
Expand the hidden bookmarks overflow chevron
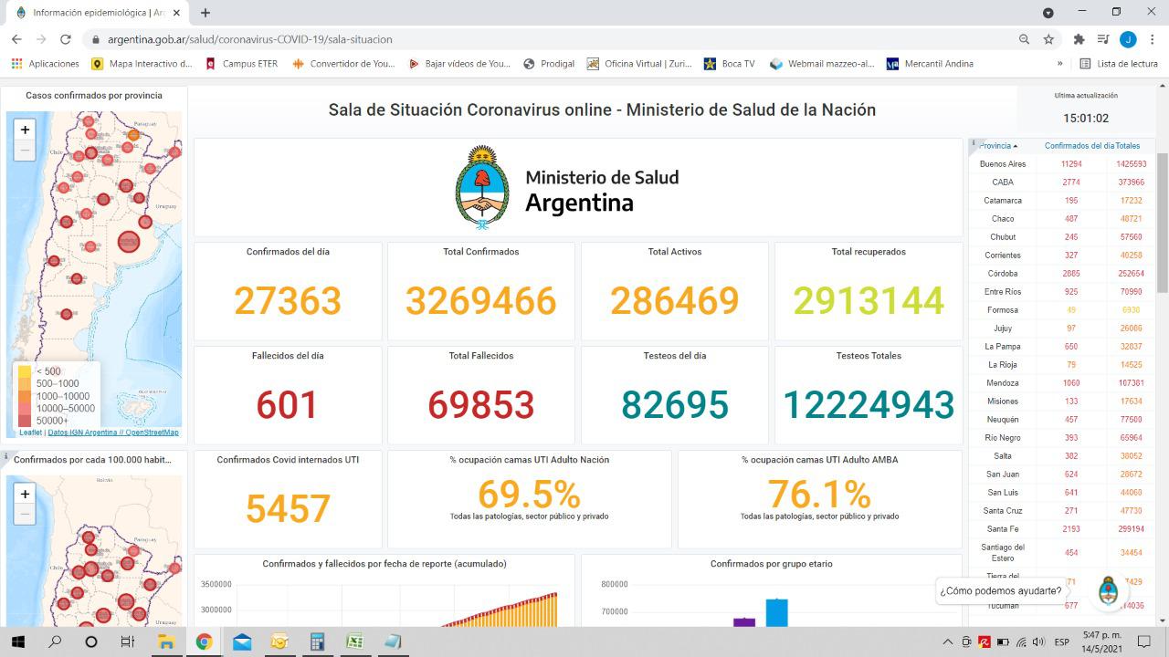[x=1059, y=64]
